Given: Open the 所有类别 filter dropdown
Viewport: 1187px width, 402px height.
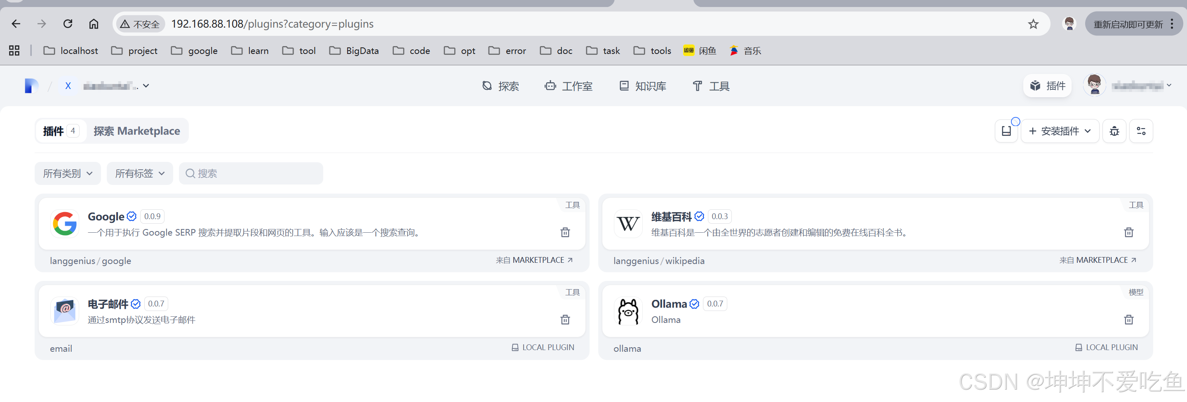Looking at the screenshot, I should 68,173.
